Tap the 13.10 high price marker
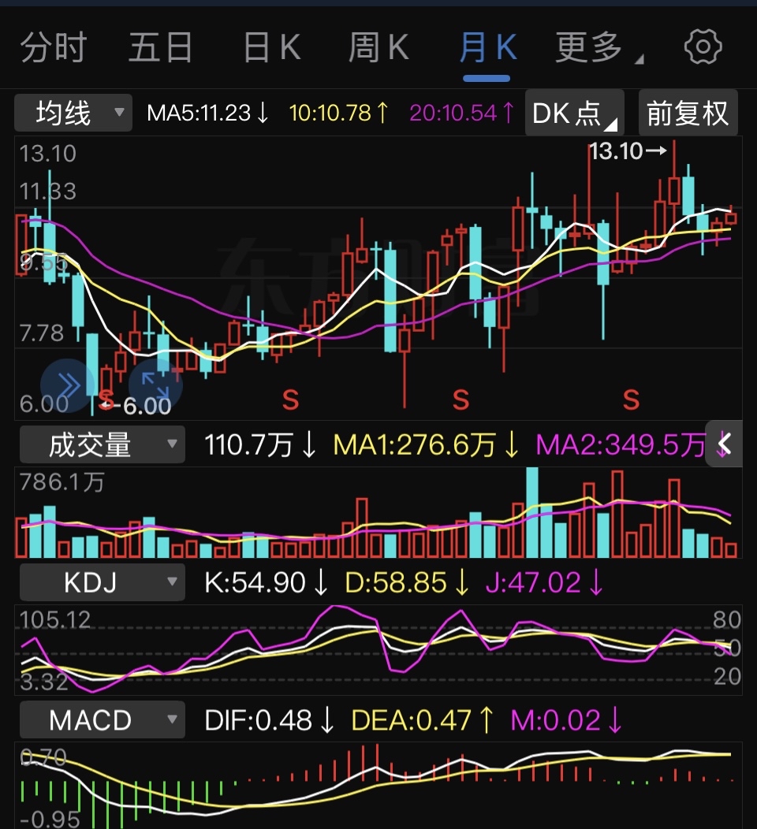 628,151
